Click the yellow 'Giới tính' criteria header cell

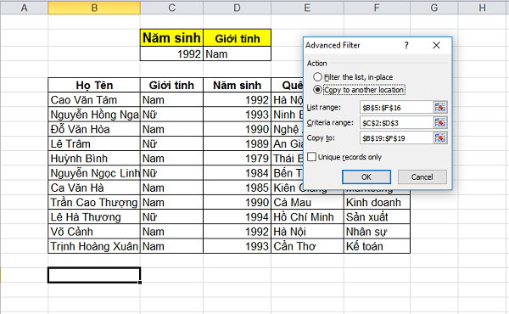point(238,38)
